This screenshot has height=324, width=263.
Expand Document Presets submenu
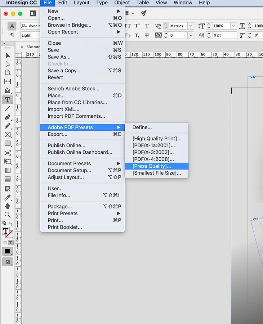82,163
